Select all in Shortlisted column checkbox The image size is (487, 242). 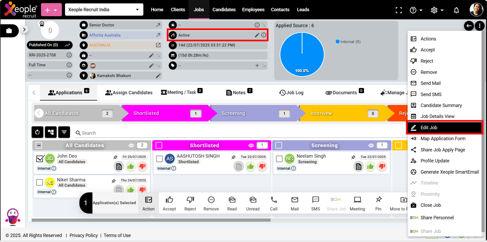pyautogui.click(x=159, y=145)
